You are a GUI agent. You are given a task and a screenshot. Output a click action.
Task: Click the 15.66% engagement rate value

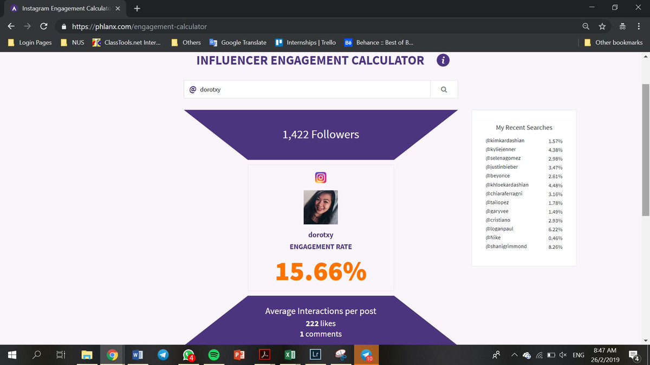[321, 271]
